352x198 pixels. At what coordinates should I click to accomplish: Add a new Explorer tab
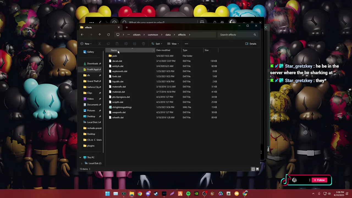[127, 27]
